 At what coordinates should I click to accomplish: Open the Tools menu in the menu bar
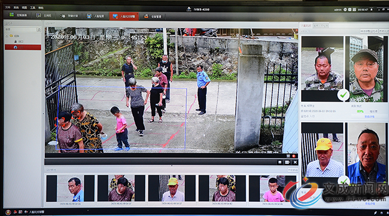(33, 8)
